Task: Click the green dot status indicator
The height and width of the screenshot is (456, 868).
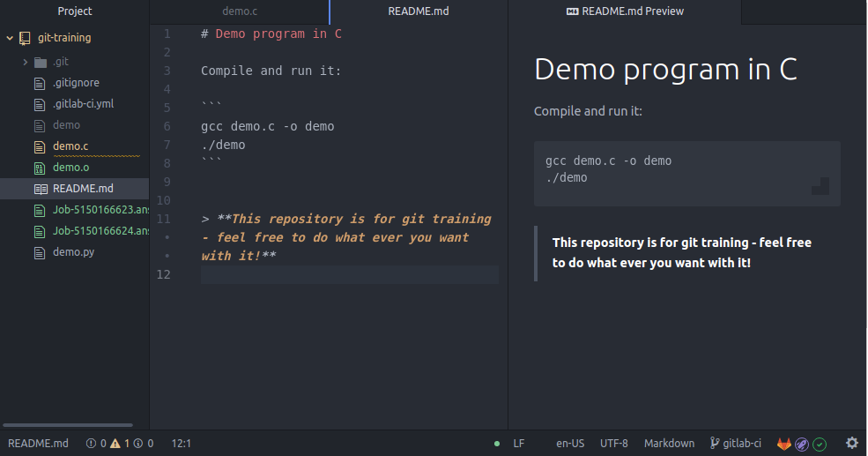Action: [x=497, y=444]
